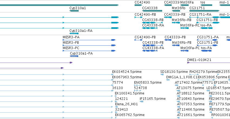Viewport: 230px width, 119px height.
Task: Click the CG31751-PB protein label
Action: [208, 43]
